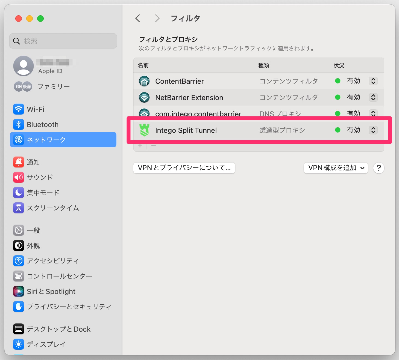
Task: Select コントロールセンター label in sidebar
Action: 60,276
